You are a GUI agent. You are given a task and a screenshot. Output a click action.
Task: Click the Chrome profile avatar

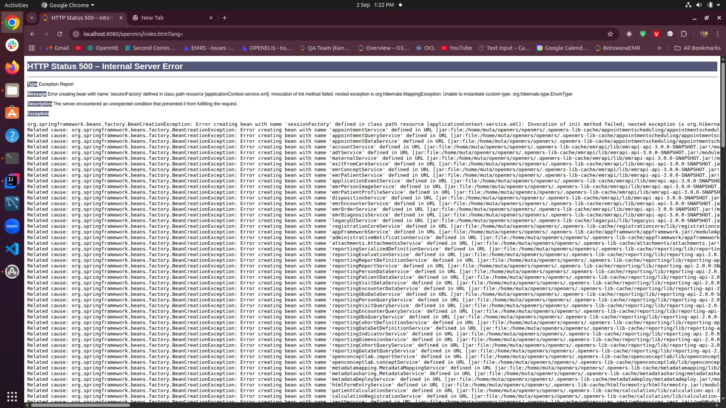pyautogui.click(x=704, y=34)
